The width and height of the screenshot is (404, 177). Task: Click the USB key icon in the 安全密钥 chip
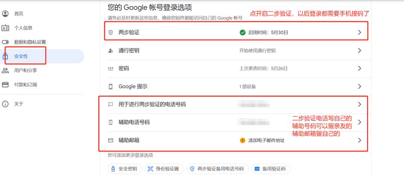113,169
